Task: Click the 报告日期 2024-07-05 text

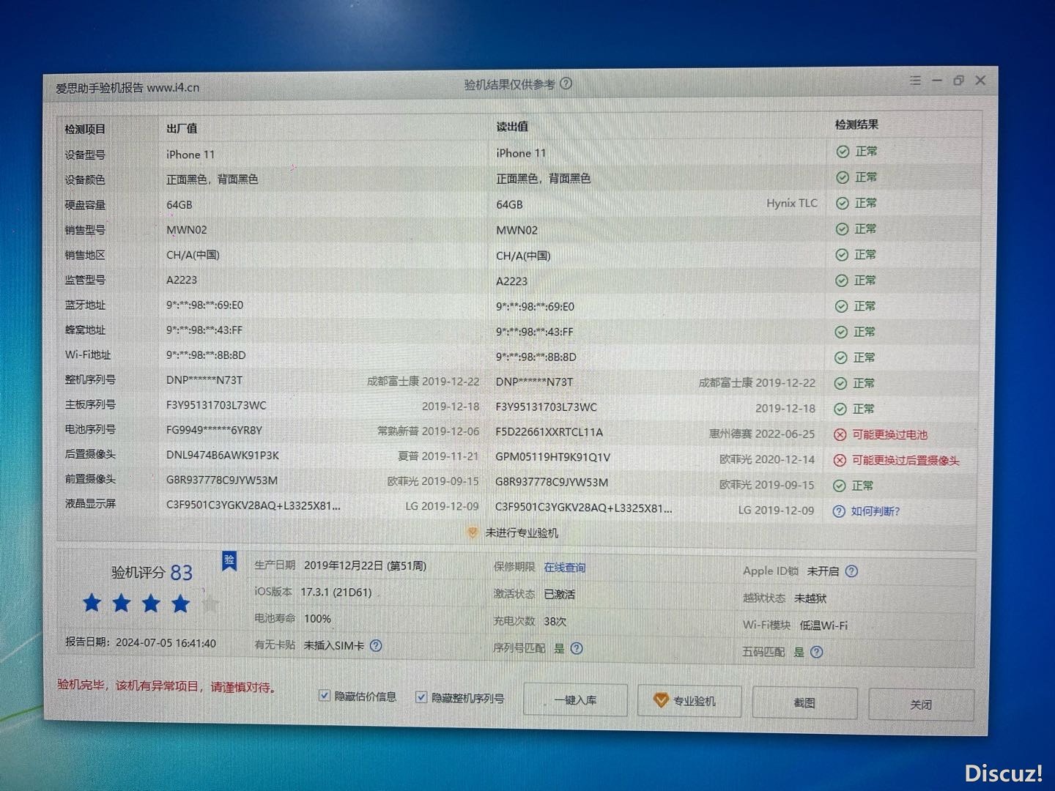Action: click(x=141, y=642)
